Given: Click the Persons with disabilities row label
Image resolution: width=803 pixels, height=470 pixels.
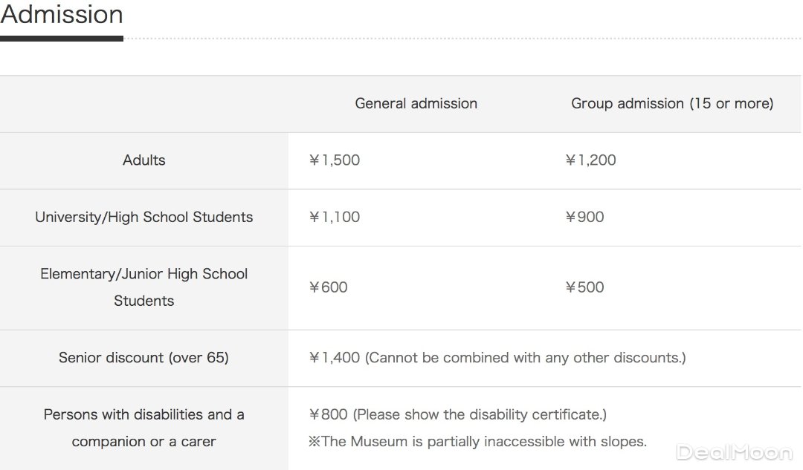Looking at the screenshot, I should 143,428.
